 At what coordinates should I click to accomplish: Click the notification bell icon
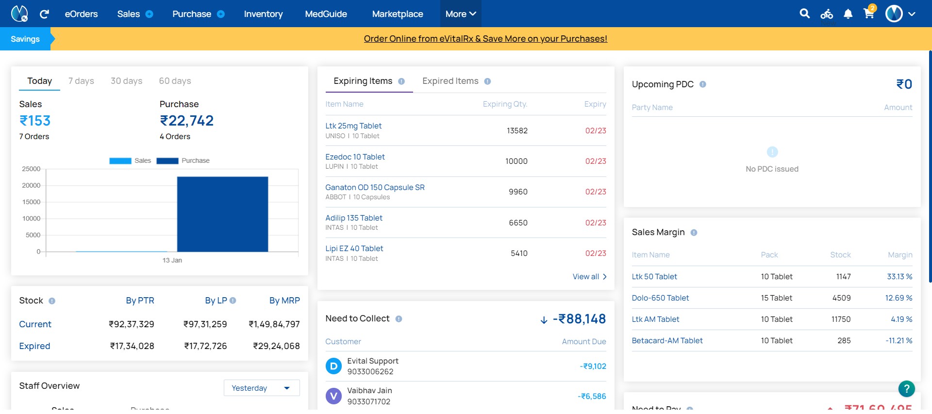tap(848, 14)
